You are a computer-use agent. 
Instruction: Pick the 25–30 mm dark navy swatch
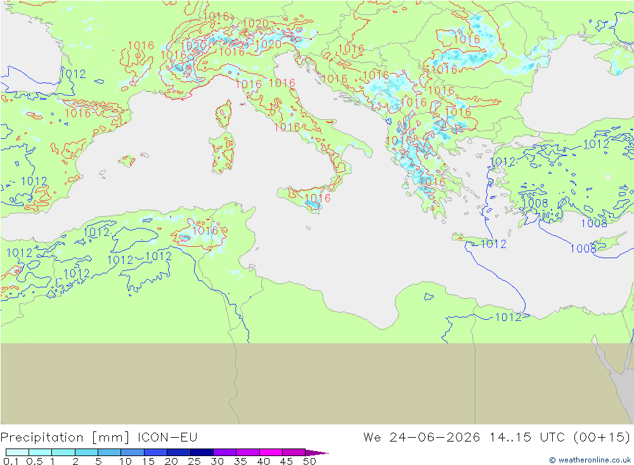pos(202,452)
